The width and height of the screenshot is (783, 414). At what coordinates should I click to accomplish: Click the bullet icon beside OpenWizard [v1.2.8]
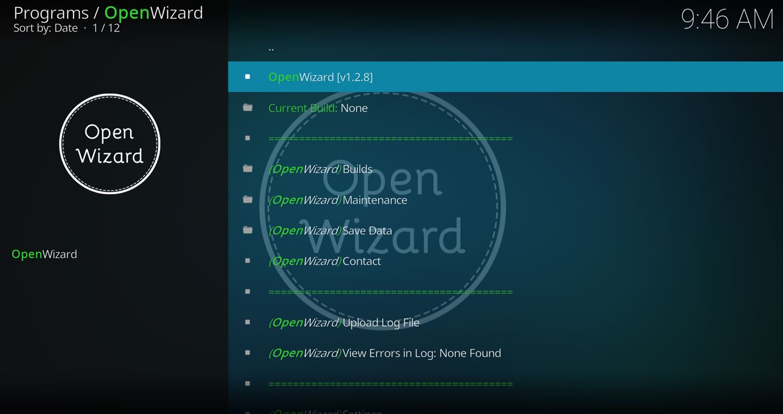click(247, 77)
